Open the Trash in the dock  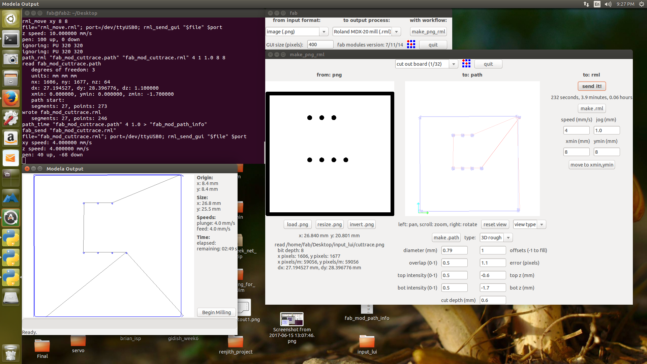pyautogui.click(x=11, y=353)
